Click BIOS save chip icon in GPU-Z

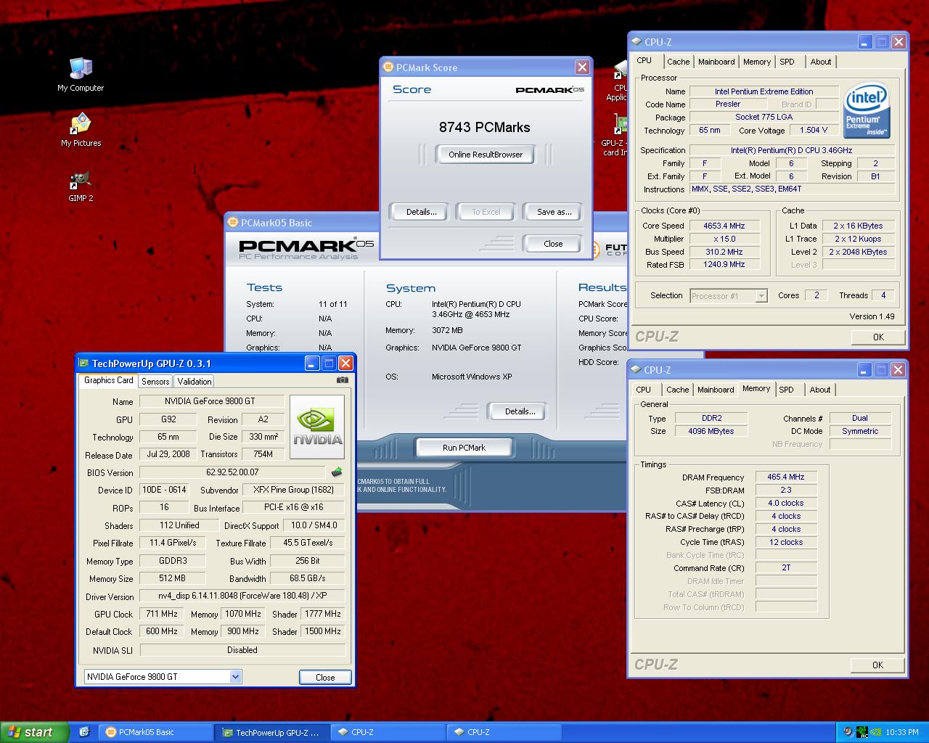click(x=337, y=472)
